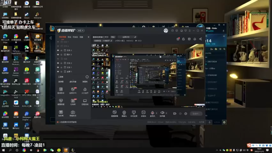Add 手机投屏 phone mirroring source
The image size is (272, 153).
tap(134, 114)
